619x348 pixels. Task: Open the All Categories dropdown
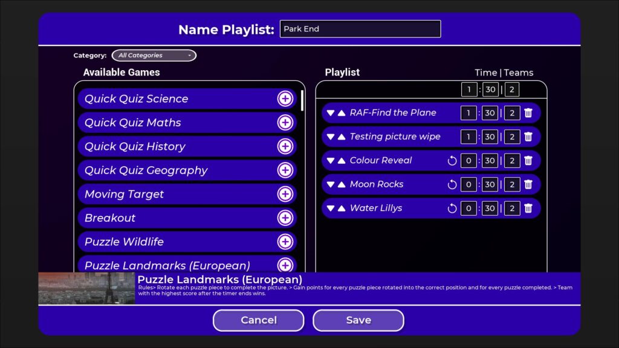coord(154,56)
